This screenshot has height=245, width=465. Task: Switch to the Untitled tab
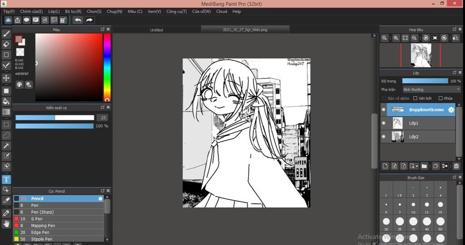pos(157,30)
